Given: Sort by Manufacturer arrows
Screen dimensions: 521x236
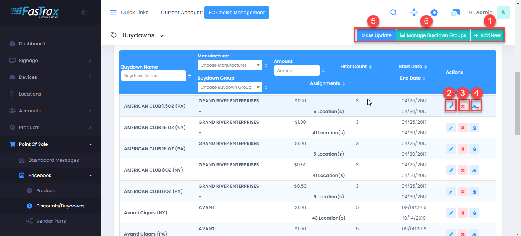Looking at the screenshot, I should [x=266, y=65].
